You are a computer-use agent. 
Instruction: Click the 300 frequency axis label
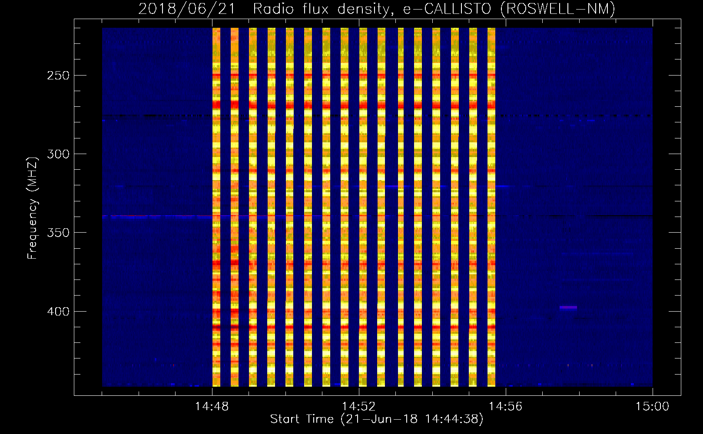pos(58,154)
